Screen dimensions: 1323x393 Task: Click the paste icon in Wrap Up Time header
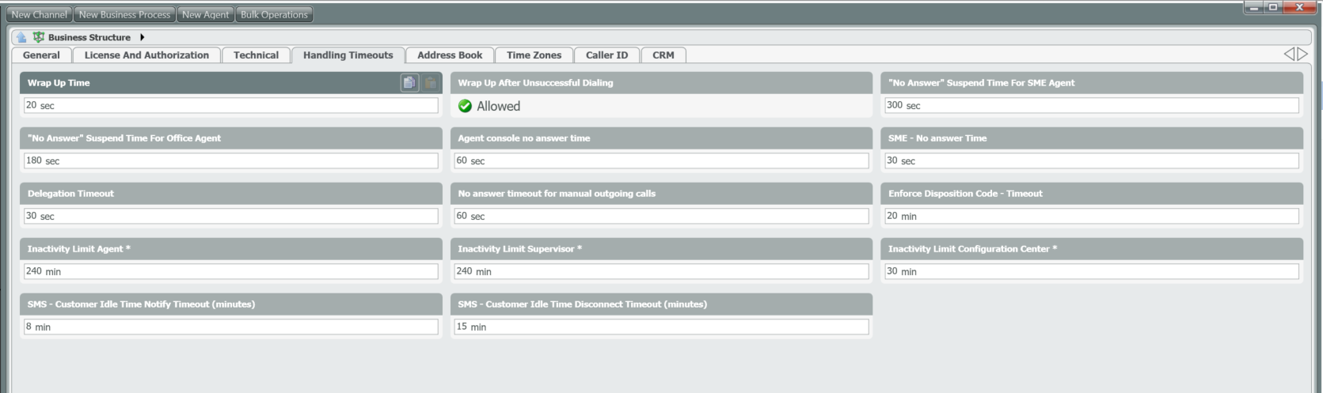click(x=430, y=83)
